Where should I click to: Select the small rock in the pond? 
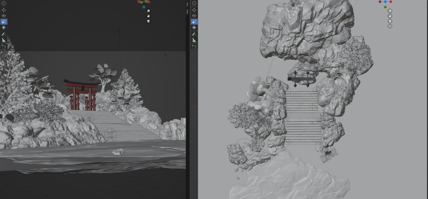tap(118, 152)
